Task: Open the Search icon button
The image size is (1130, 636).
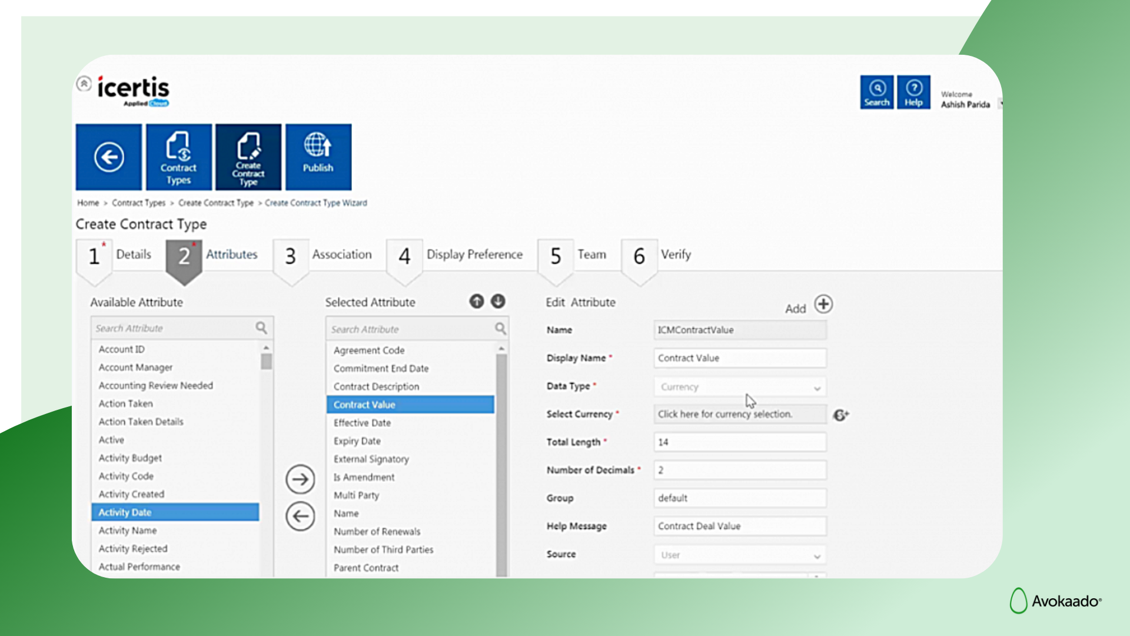Action: (877, 92)
